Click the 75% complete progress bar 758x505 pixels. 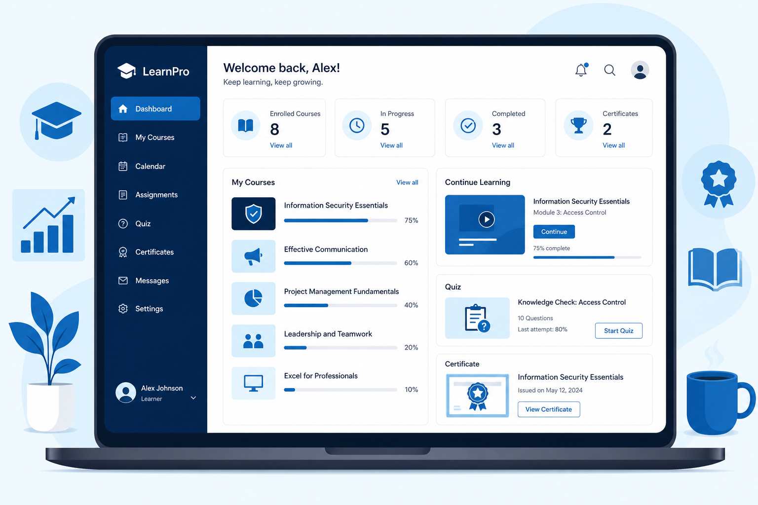pos(587,257)
